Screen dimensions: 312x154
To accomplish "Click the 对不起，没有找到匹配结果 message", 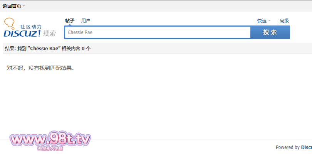I will (41, 68).
